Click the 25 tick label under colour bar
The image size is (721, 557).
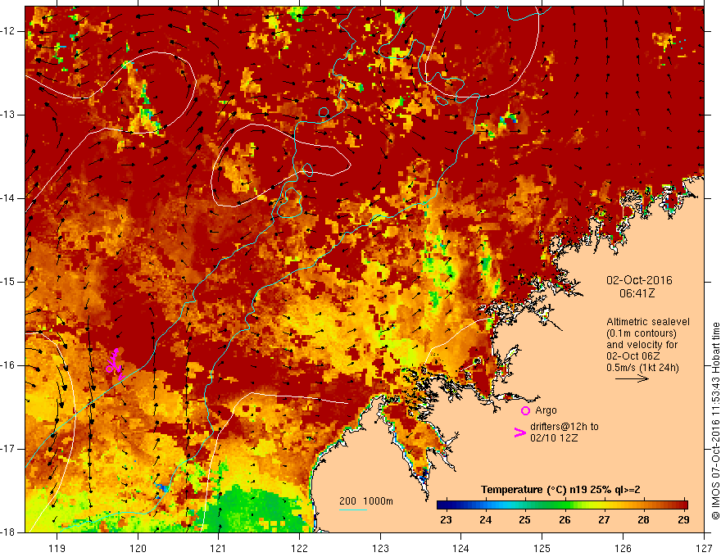coord(524,520)
